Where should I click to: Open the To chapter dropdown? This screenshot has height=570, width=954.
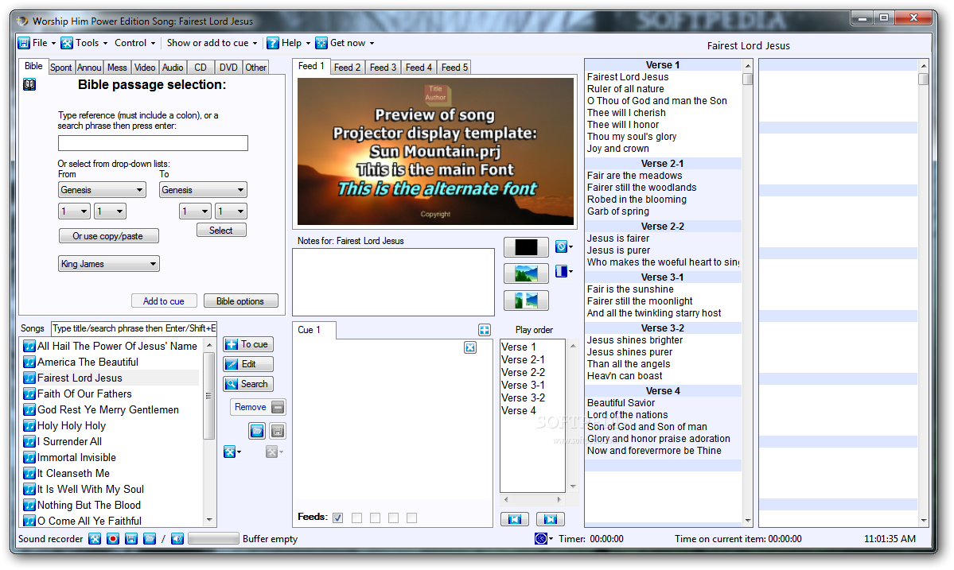(x=195, y=211)
